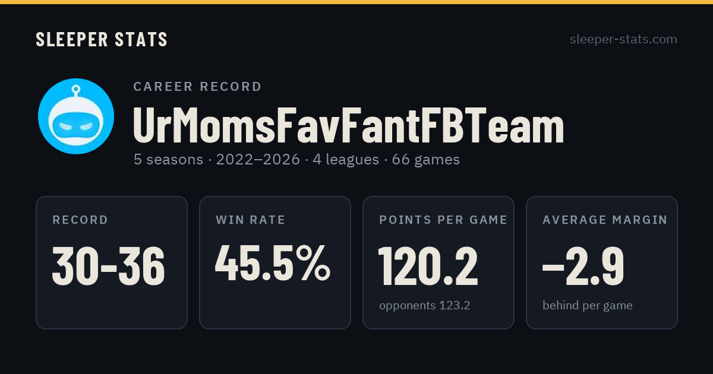Image resolution: width=713 pixels, height=374 pixels.
Task: Select the POINTS PER GAME card
Action: tap(438, 262)
